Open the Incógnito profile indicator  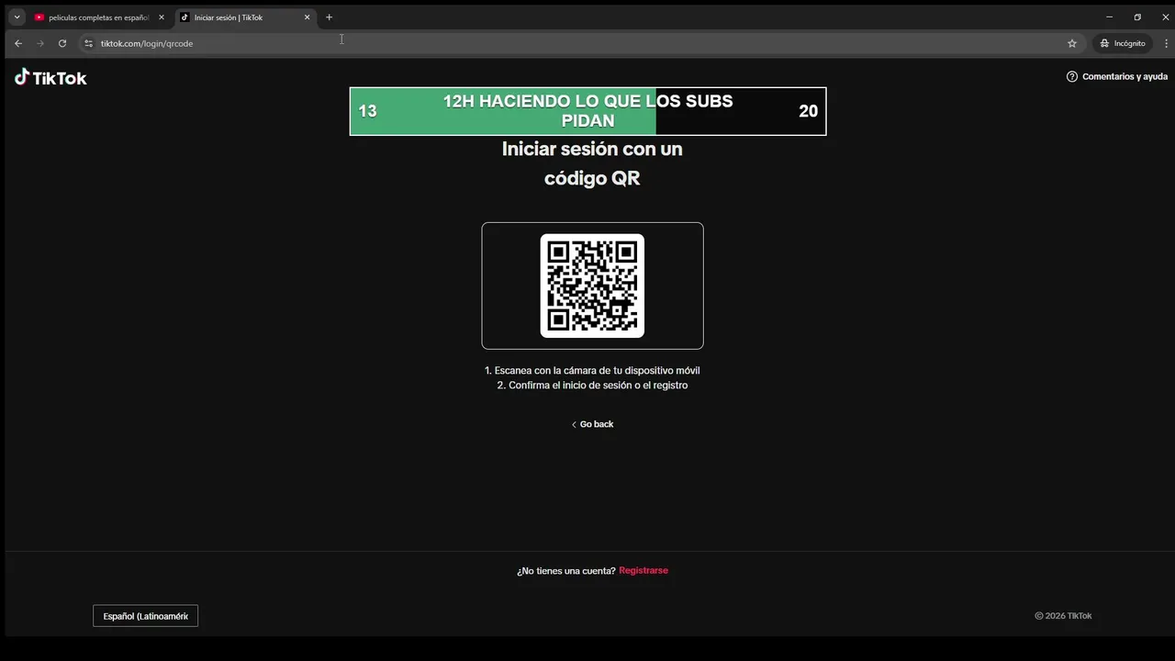[x=1123, y=43]
